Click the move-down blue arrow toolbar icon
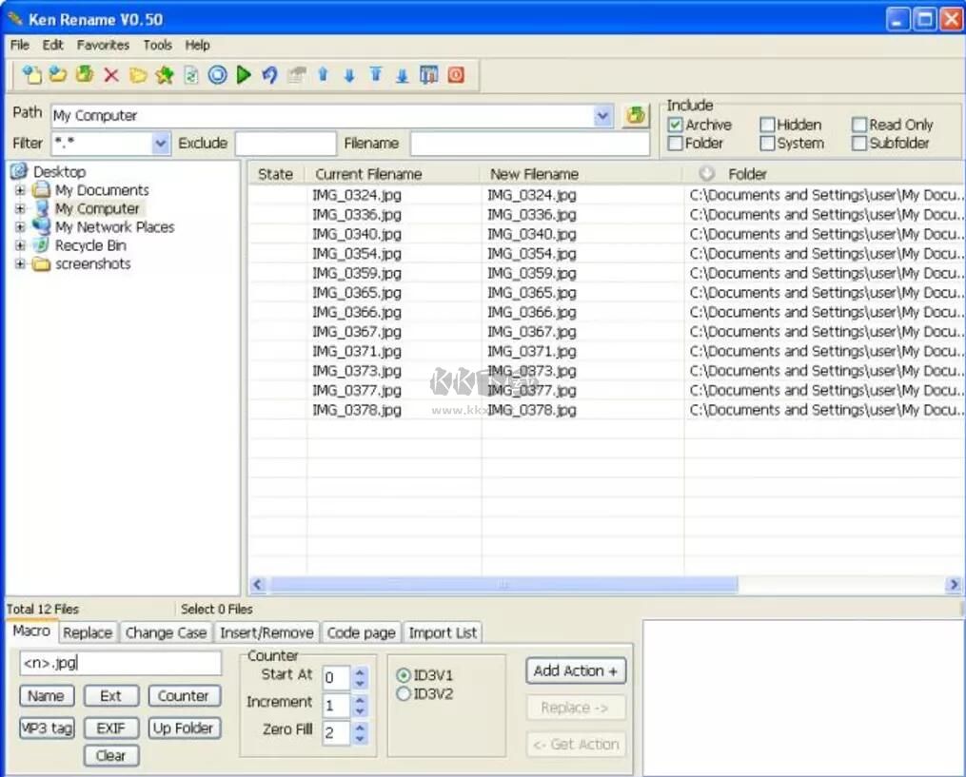This screenshot has width=966, height=777. 350,75
